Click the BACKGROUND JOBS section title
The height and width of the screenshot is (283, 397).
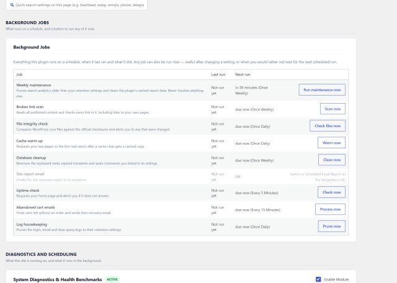click(27, 22)
